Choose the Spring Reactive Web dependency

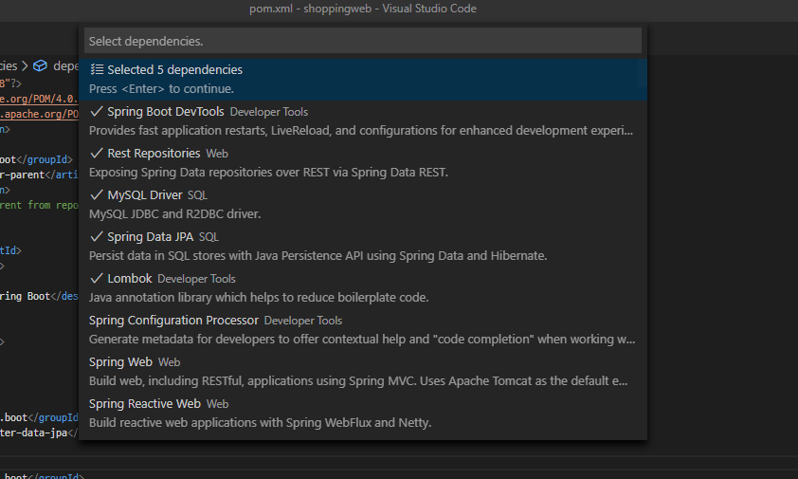click(363, 414)
